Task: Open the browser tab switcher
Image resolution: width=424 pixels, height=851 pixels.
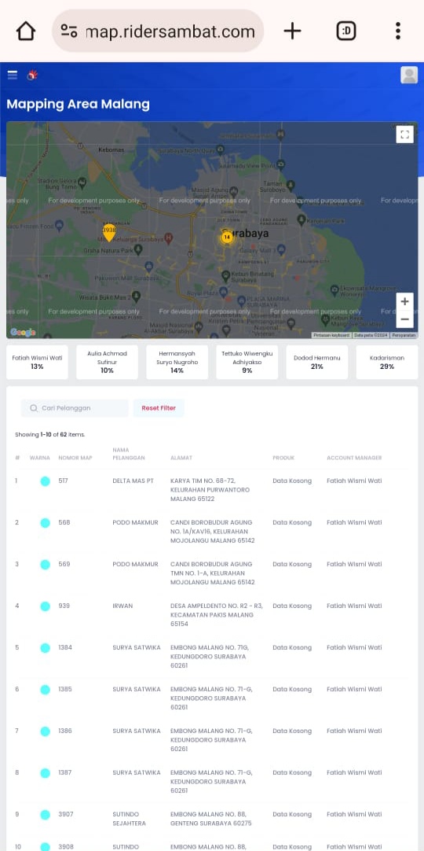Action: click(346, 31)
